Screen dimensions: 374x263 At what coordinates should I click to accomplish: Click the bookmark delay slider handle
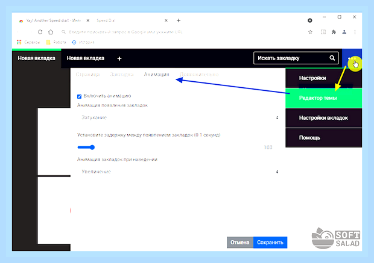click(x=92, y=147)
